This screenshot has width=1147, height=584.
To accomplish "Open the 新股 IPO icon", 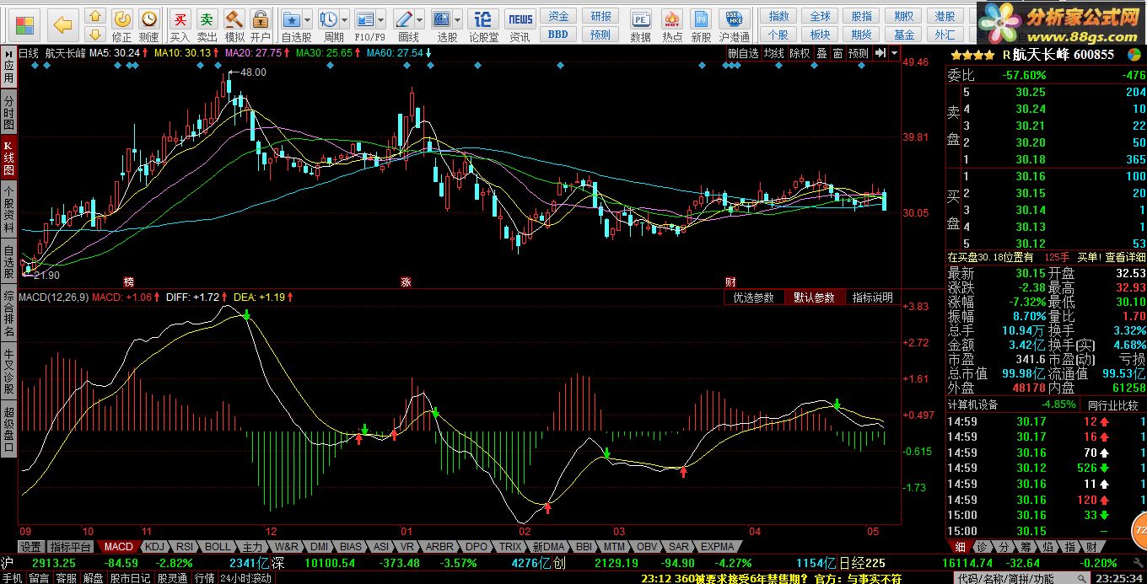I will 701,25.
